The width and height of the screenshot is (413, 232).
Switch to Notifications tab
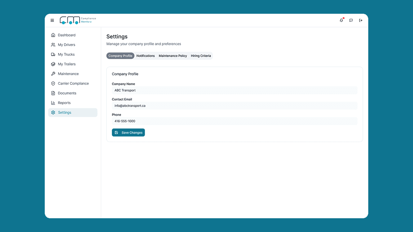point(145,56)
